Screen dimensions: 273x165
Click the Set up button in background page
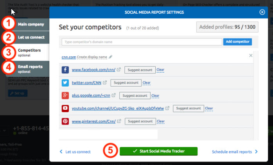pos(18,93)
